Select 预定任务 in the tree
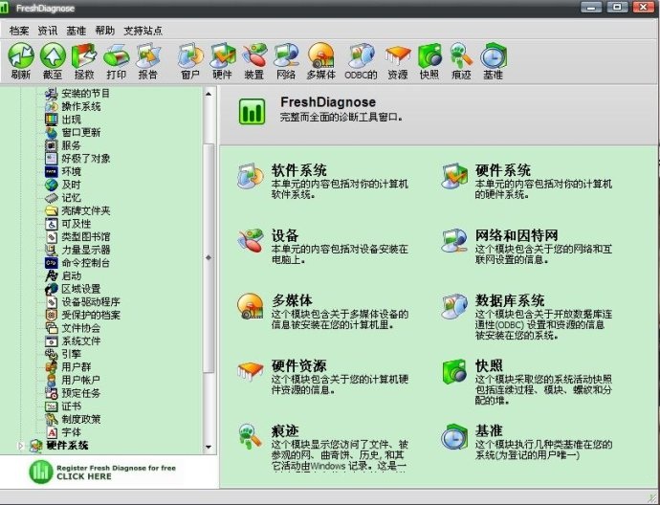Image resolution: width=660 pixels, height=505 pixels. [x=80, y=393]
